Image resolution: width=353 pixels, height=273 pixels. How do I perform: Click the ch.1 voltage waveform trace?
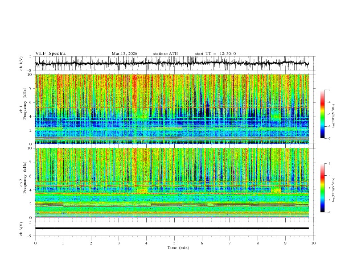172,63
